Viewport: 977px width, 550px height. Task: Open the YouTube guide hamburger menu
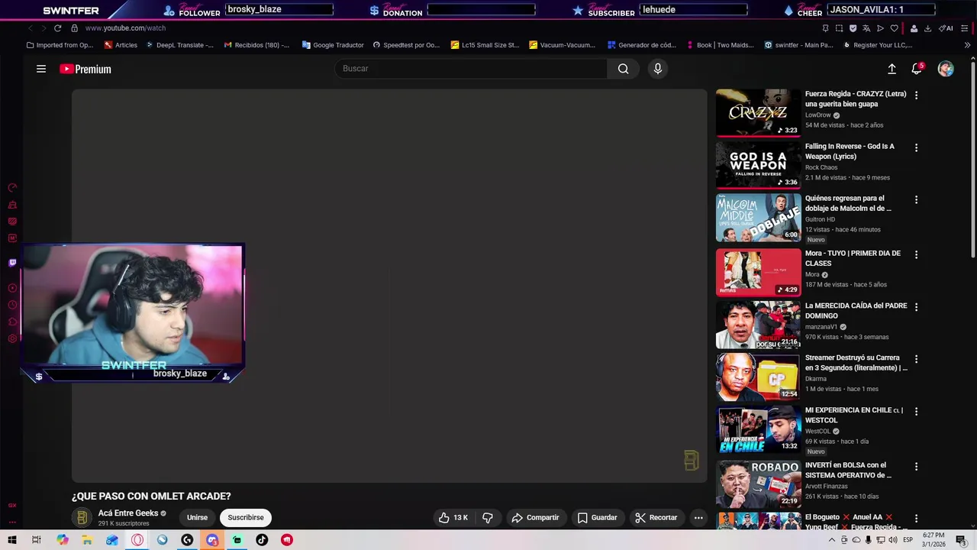click(41, 69)
